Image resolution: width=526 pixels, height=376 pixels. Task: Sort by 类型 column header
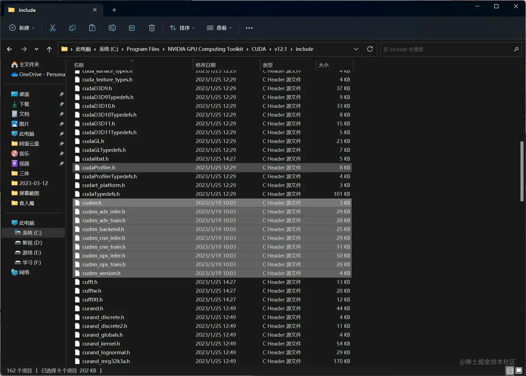288,65
